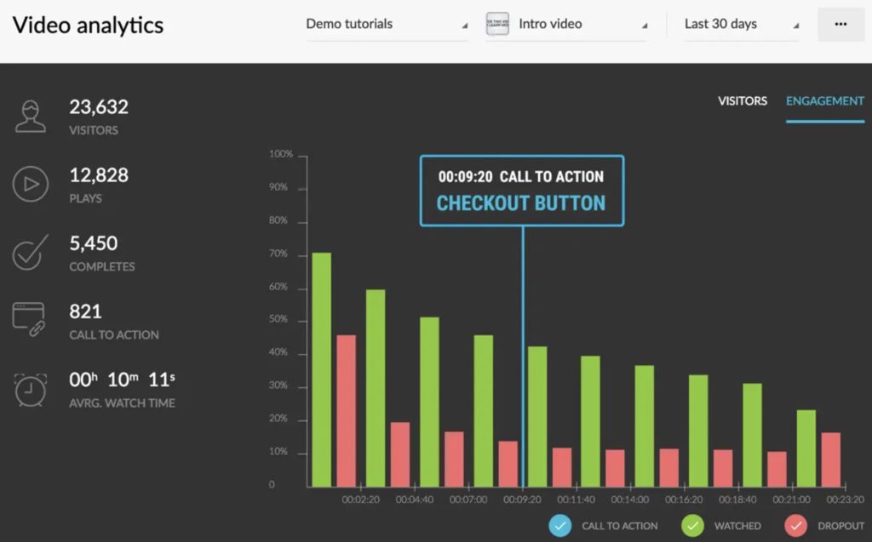Screen dimensions: 872x542
Task: Click the Intro video thumbnail icon
Action: pyautogui.click(x=497, y=24)
